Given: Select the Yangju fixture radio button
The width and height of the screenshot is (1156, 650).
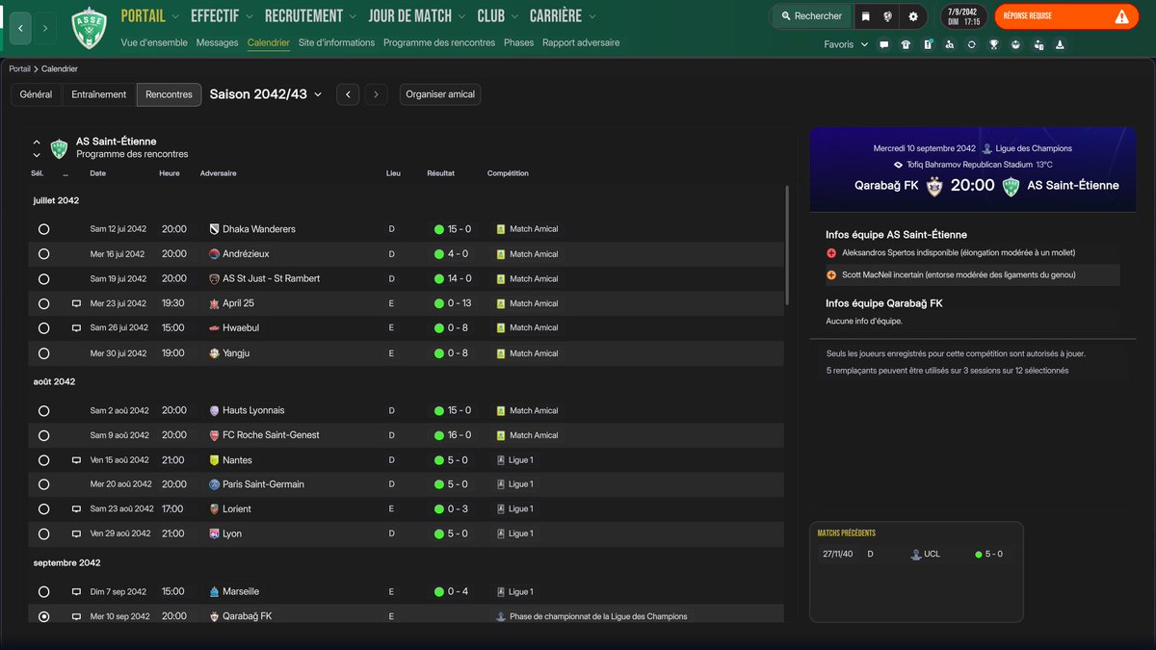Looking at the screenshot, I should (43, 353).
